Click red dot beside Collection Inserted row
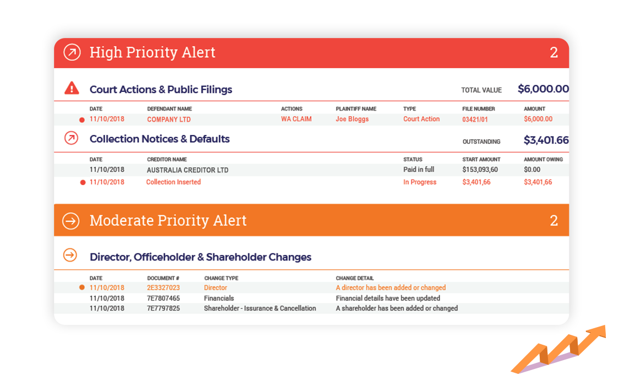The width and height of the screenshot is (624, 386). point(83,183)
